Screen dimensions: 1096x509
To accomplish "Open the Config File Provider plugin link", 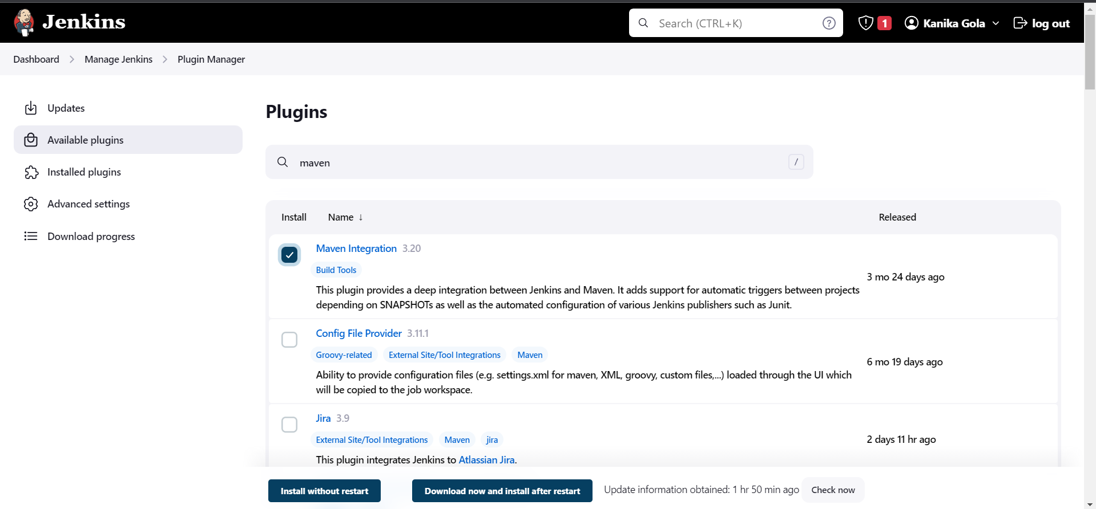I will (x=358, y=333).
